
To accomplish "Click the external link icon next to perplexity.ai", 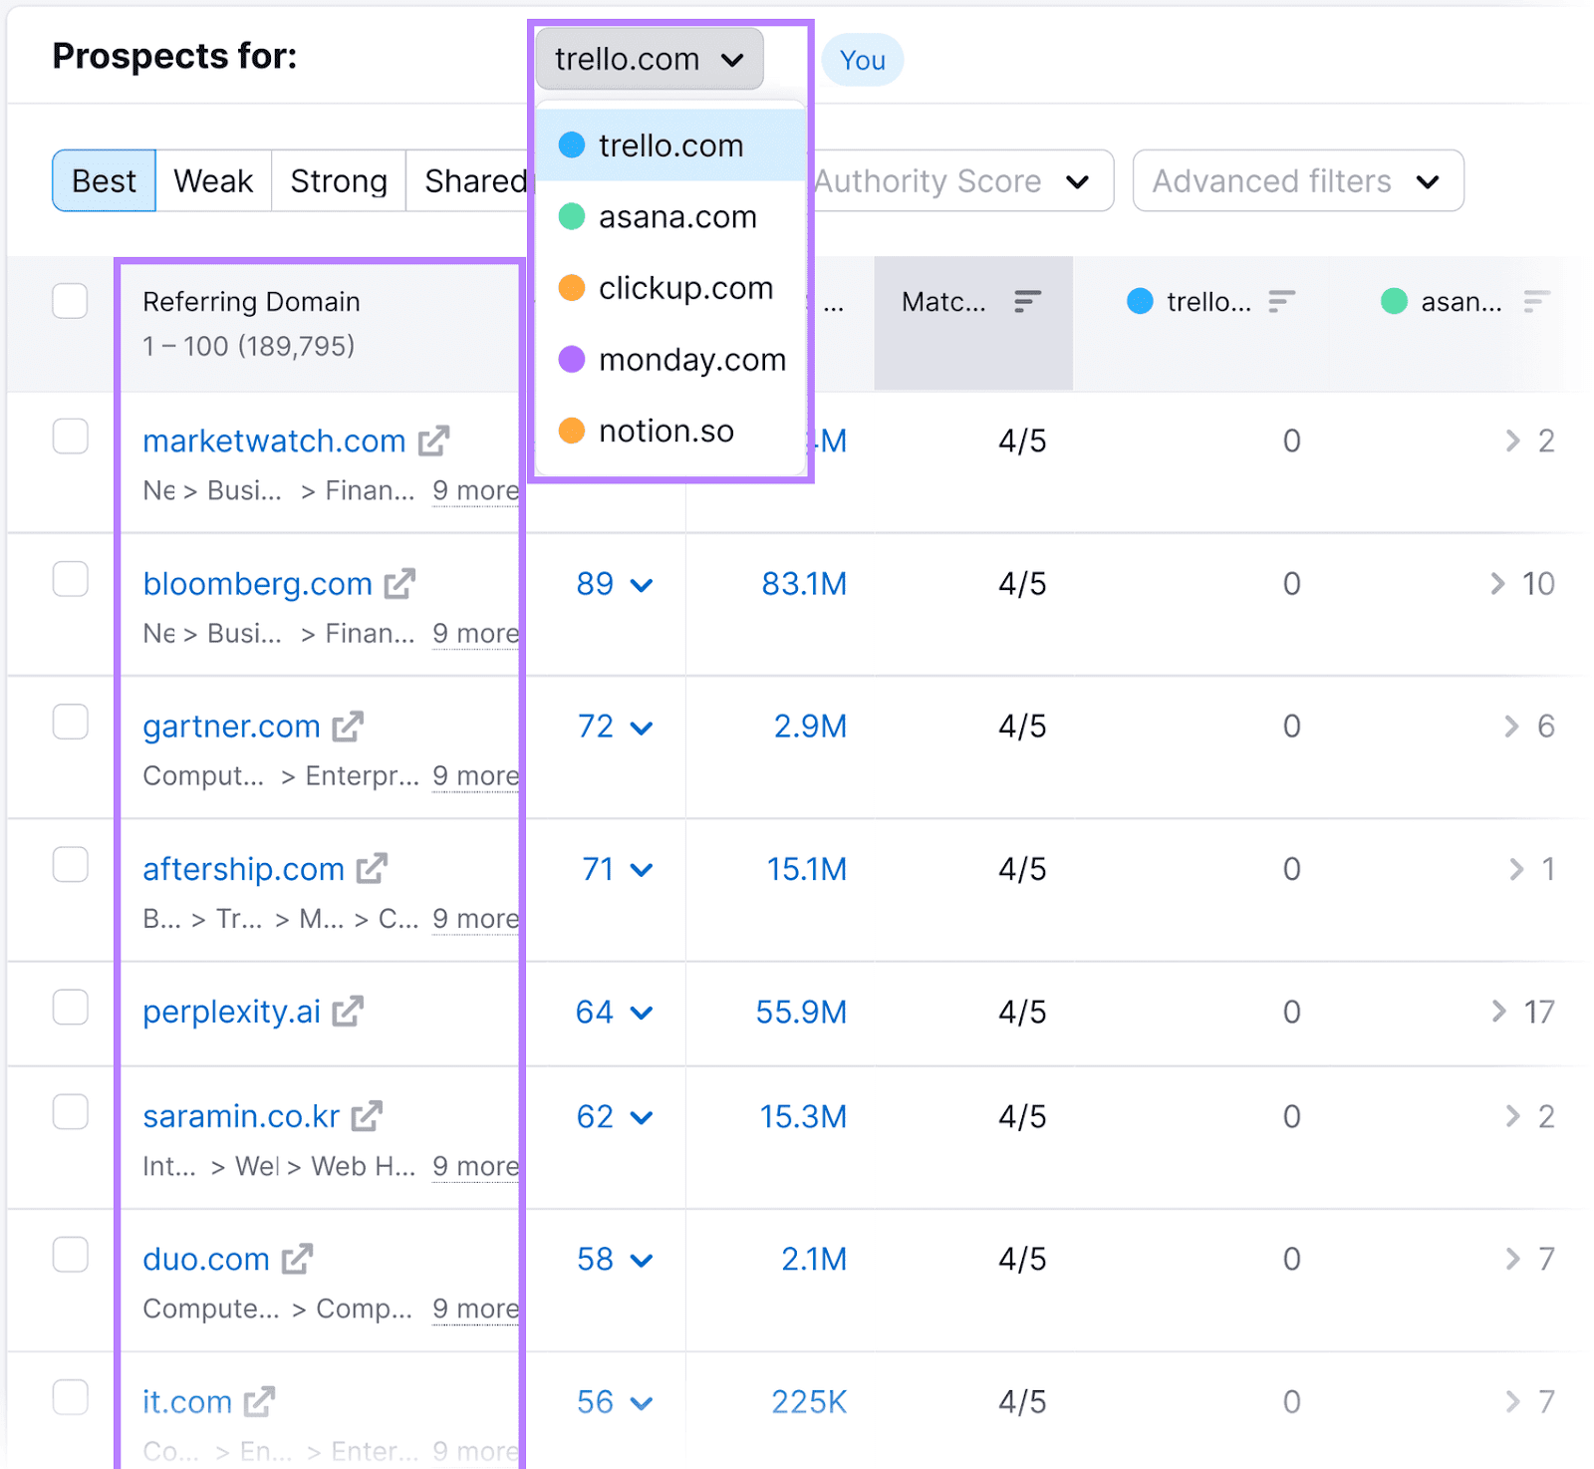I will 347,1012.
